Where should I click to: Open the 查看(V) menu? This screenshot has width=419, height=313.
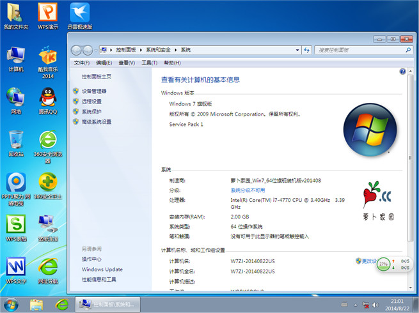click(127, 63)
